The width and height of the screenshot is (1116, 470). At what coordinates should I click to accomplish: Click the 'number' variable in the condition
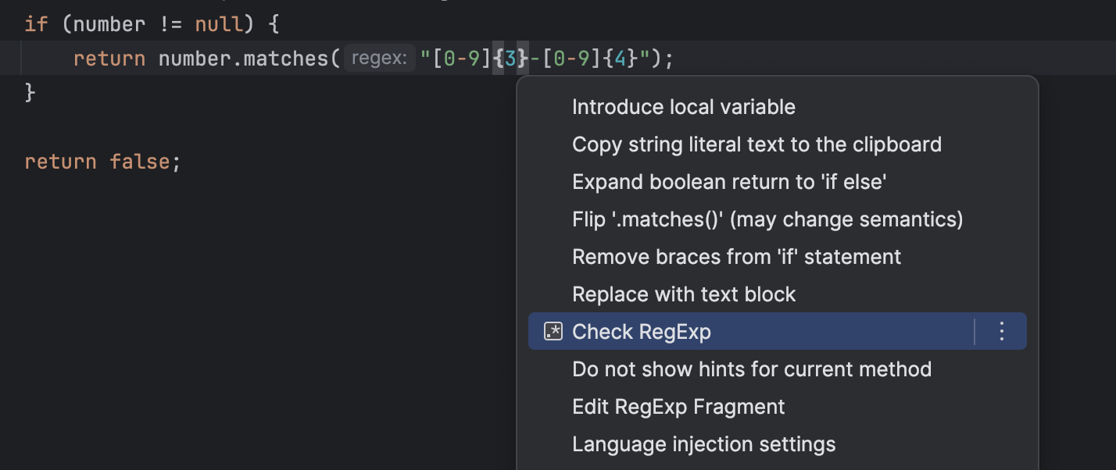coord(106,23)
